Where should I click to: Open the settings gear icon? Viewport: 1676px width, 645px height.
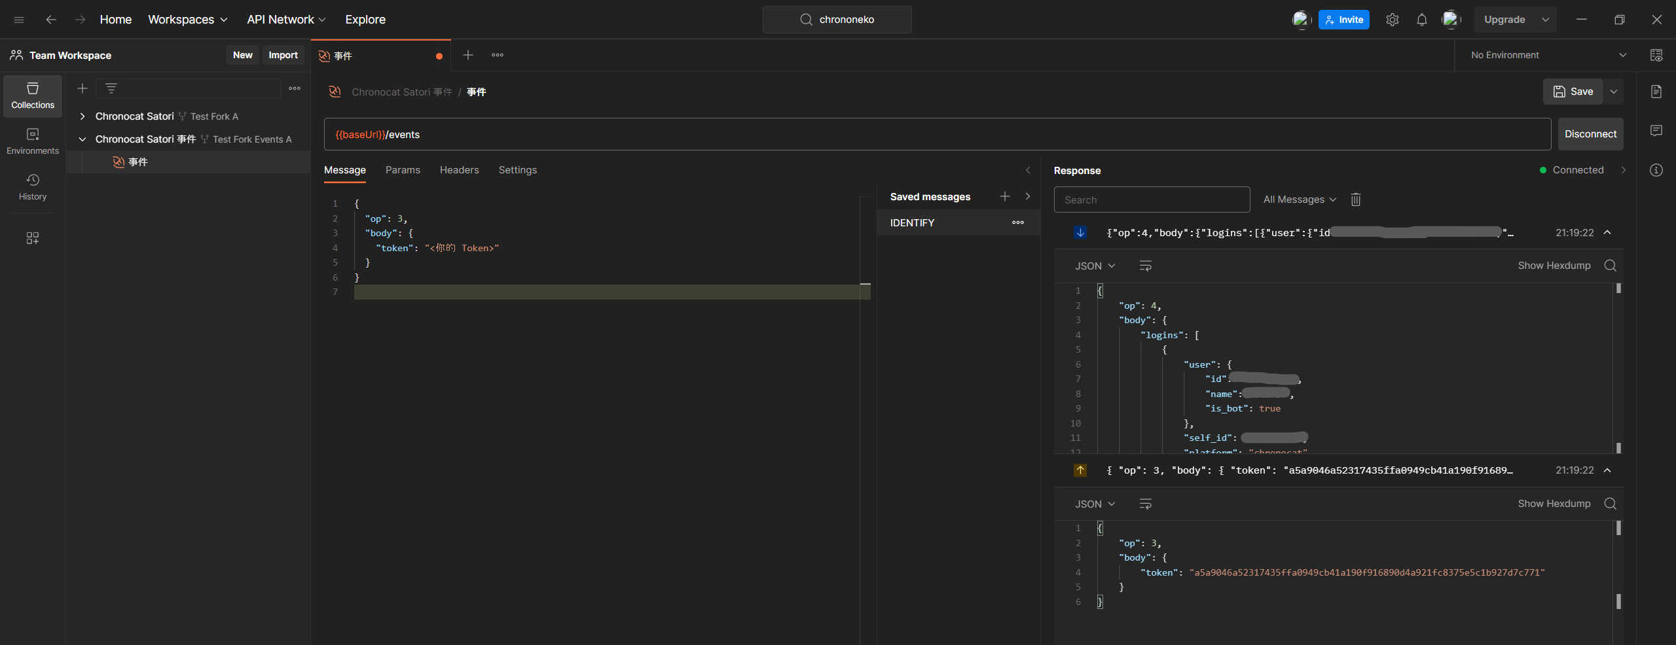pos(1393,20)
